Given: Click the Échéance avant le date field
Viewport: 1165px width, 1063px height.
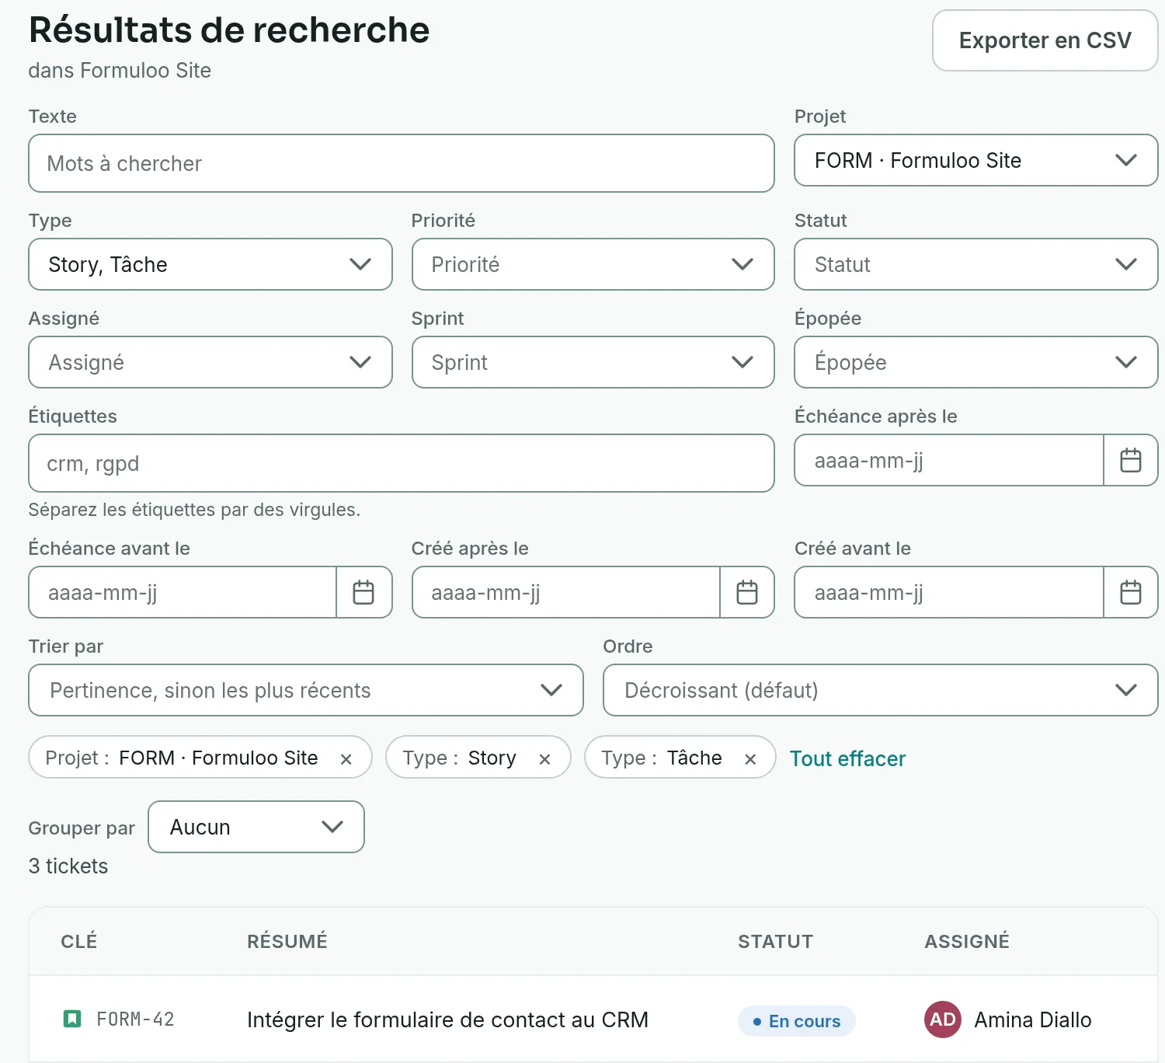Looking at the screenshot, I should coord(183,592).
